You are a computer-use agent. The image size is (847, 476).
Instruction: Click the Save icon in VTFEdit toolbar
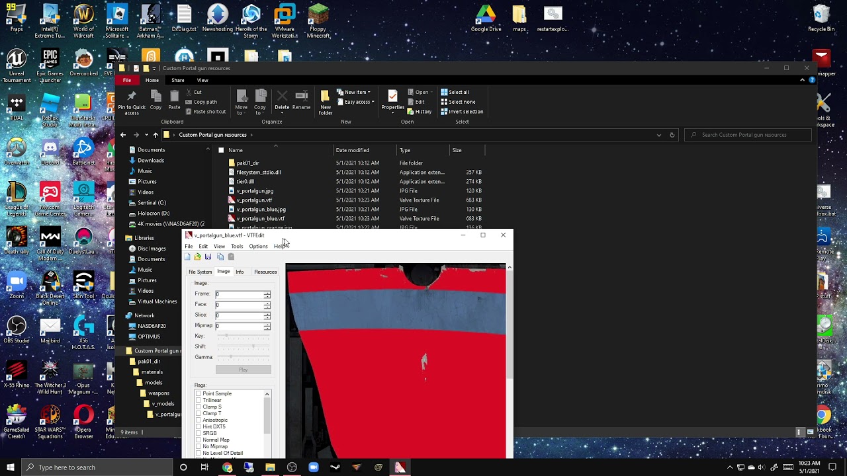[208, 257]
